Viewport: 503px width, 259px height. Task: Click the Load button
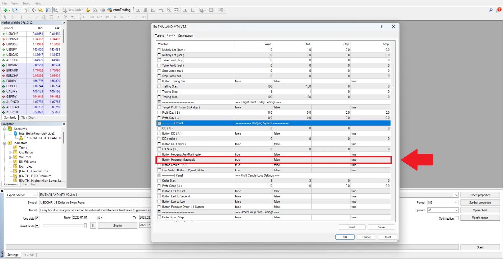[352, 227]
